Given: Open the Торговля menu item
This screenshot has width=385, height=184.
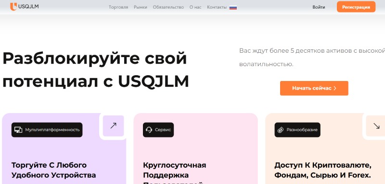Looking at the screenshot, I should (x=118, y=7).
